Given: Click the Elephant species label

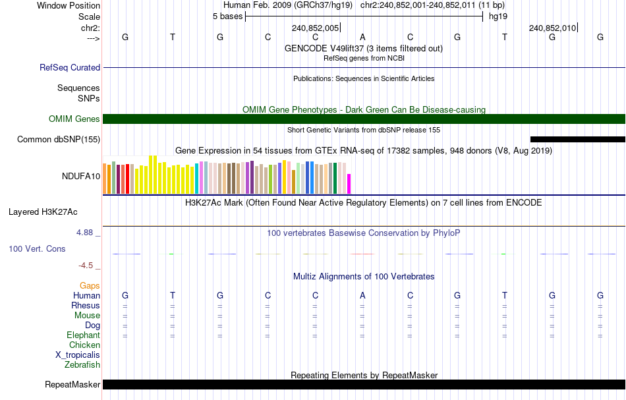Looking at the screenshot, I should (84, 335).
